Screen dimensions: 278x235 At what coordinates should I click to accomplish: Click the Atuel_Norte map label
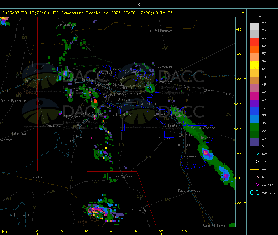click(x=147, y=104)
